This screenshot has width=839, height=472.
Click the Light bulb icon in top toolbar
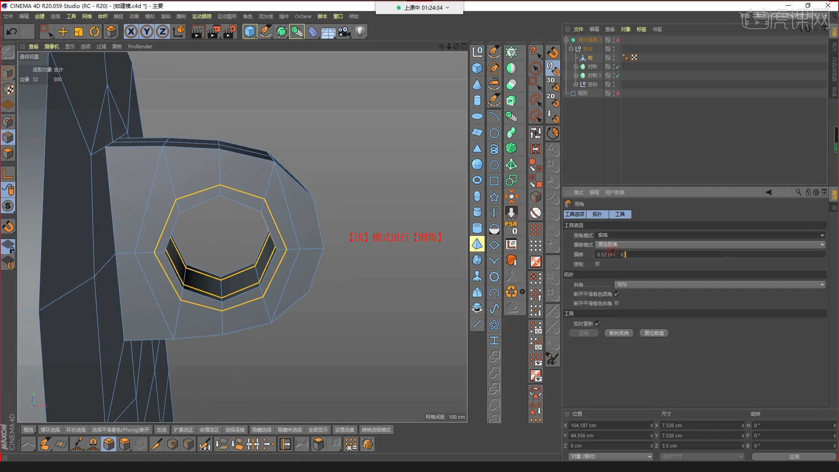(360, 31)
